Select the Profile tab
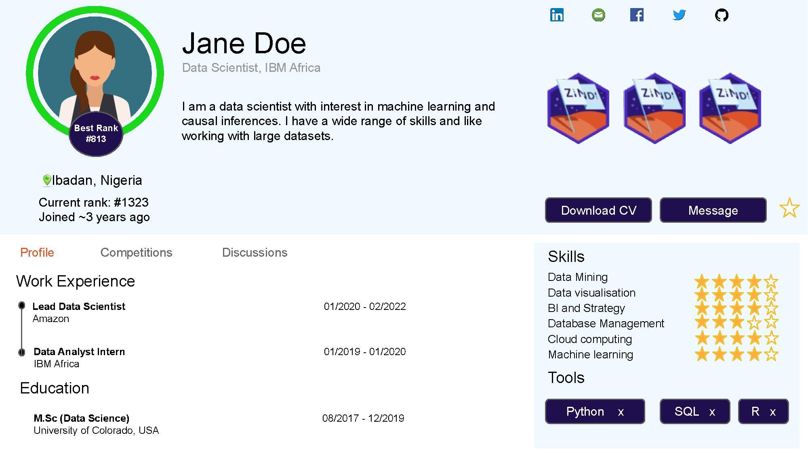This screenshot has height=454, width=808. pos(37,253)
